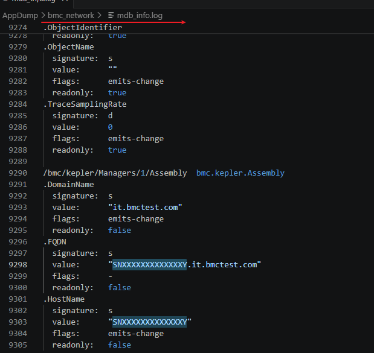This screenshot has height=353, width=374.
Task: Click the false value on line 9305
Action: (120, 345)
